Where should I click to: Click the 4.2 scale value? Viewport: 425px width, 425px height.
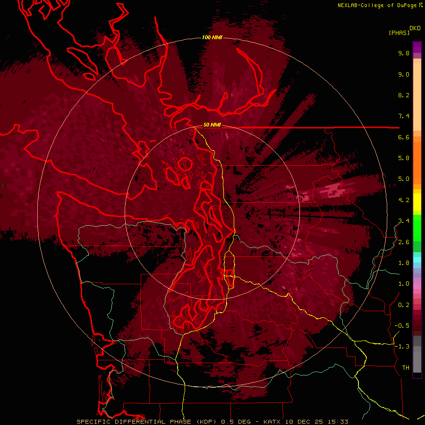point(404,200)
